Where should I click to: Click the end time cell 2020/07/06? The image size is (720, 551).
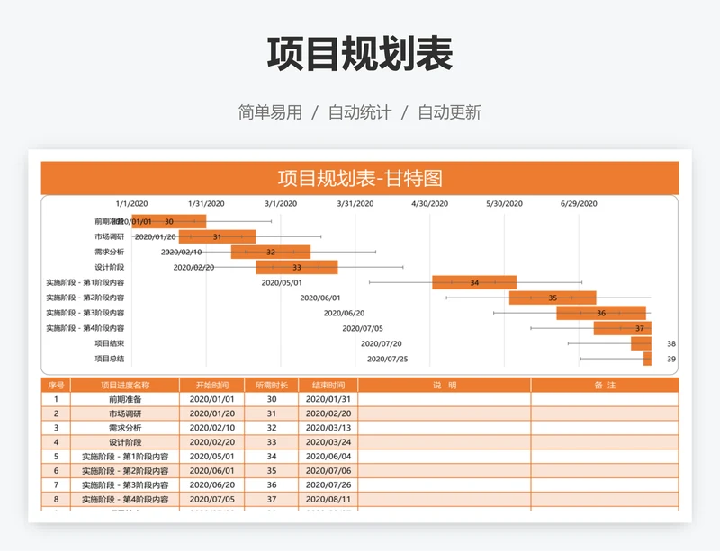pyautogui.click(x=328, y=471)
